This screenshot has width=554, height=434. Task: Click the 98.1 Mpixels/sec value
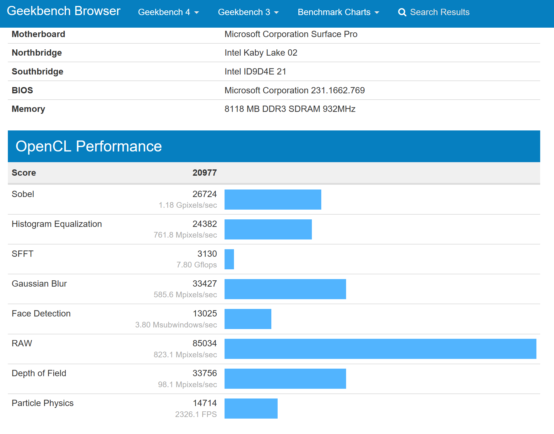pyautogui.click(x=187, y=384)
